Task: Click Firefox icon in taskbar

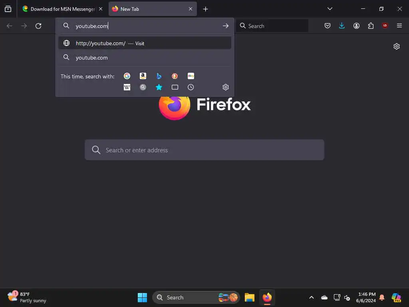Action: coord(267,297)
